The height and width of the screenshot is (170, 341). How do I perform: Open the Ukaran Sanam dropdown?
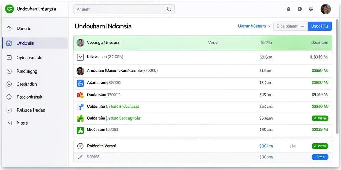click(254, 26)
